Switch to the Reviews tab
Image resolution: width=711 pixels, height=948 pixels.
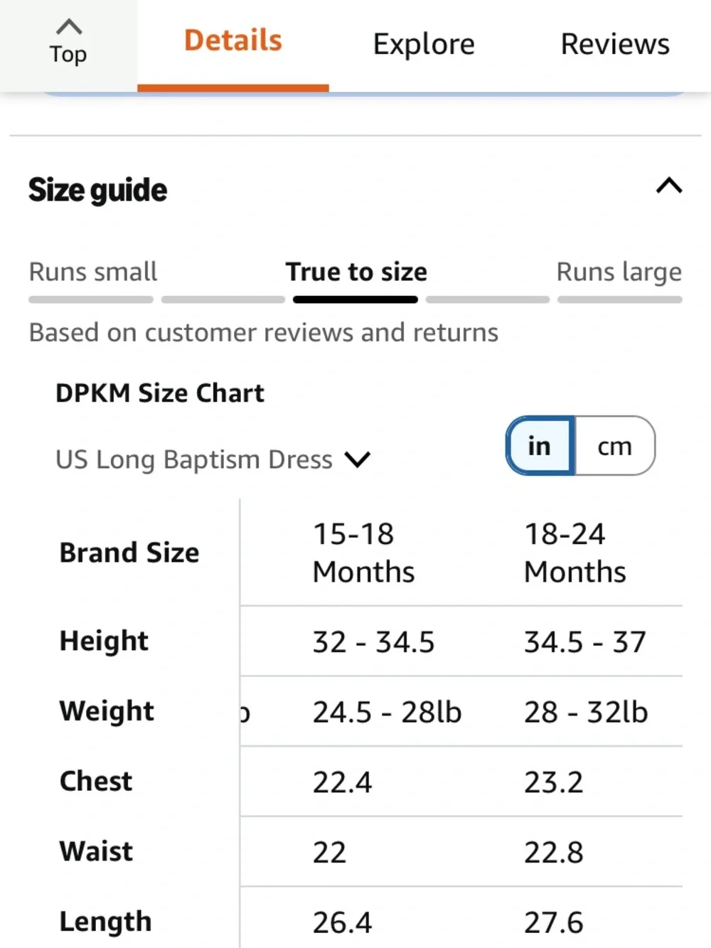point(615,44)
